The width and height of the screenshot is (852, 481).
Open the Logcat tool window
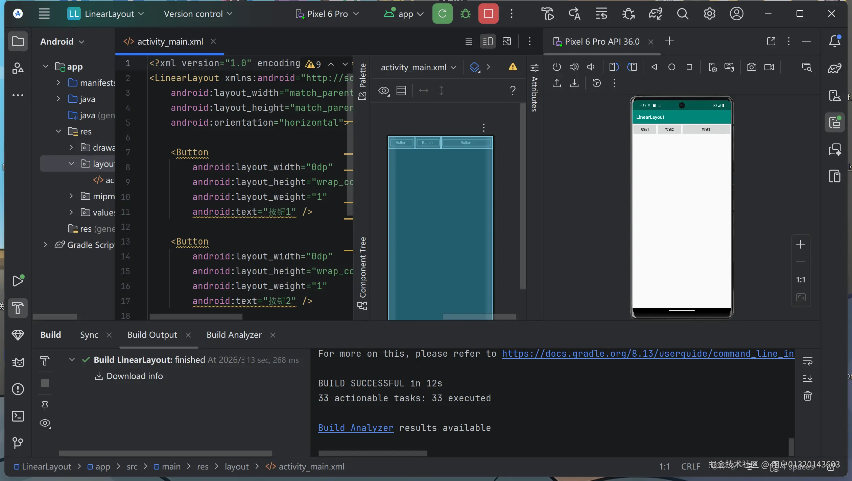[x=18, y=362]
